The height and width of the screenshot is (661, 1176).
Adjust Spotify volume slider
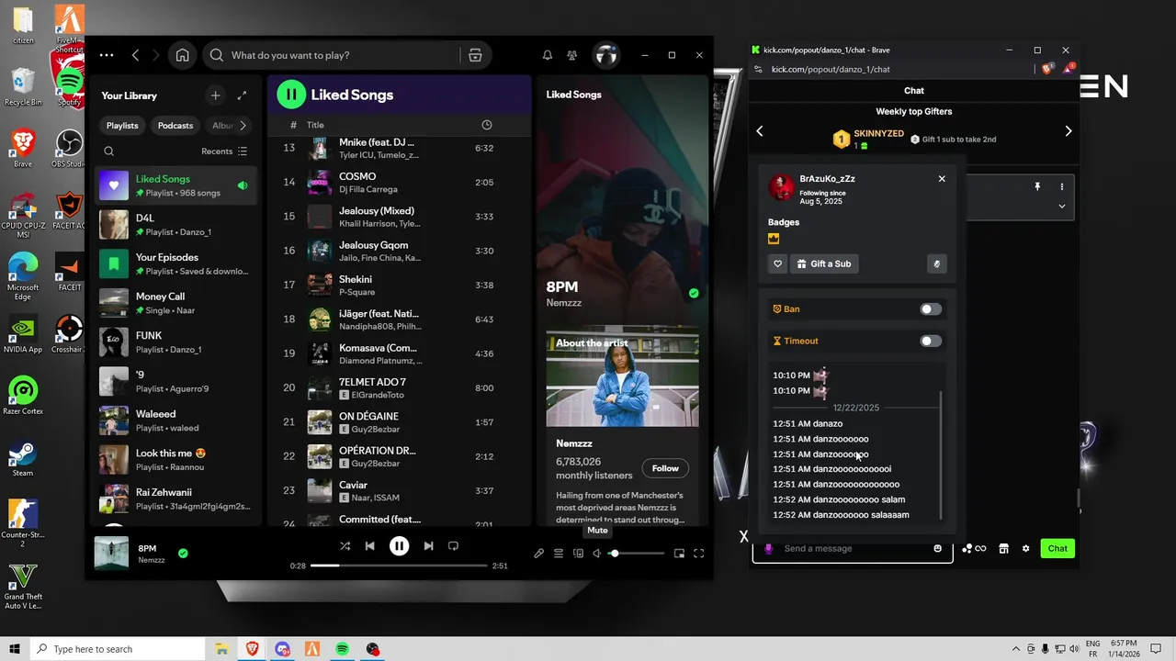639,554
